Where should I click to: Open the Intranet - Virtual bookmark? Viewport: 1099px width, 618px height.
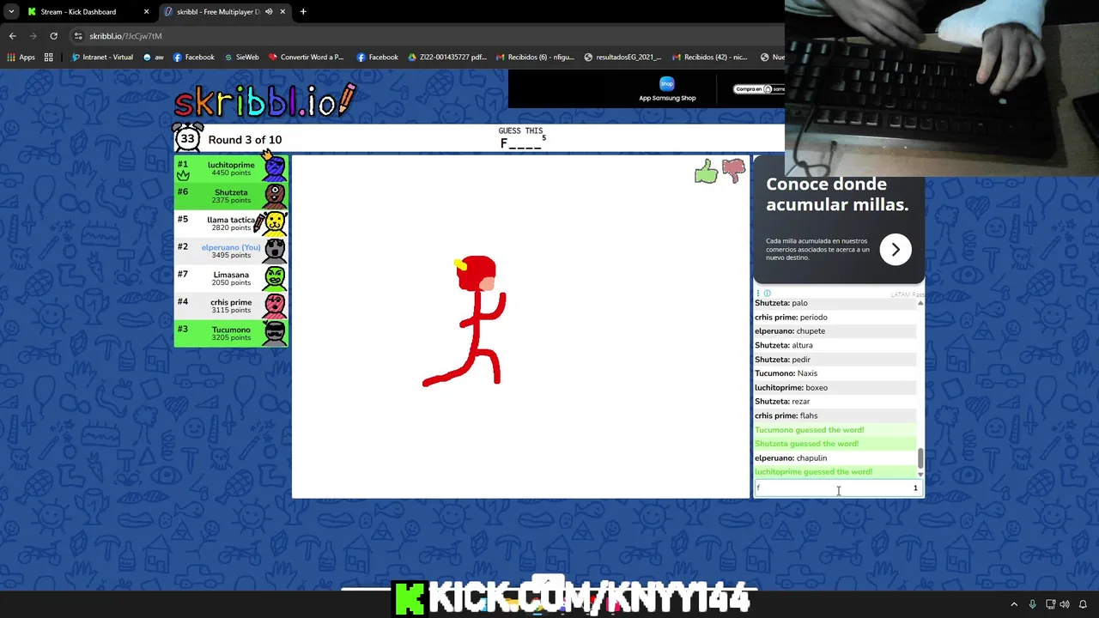click(102, 58)
